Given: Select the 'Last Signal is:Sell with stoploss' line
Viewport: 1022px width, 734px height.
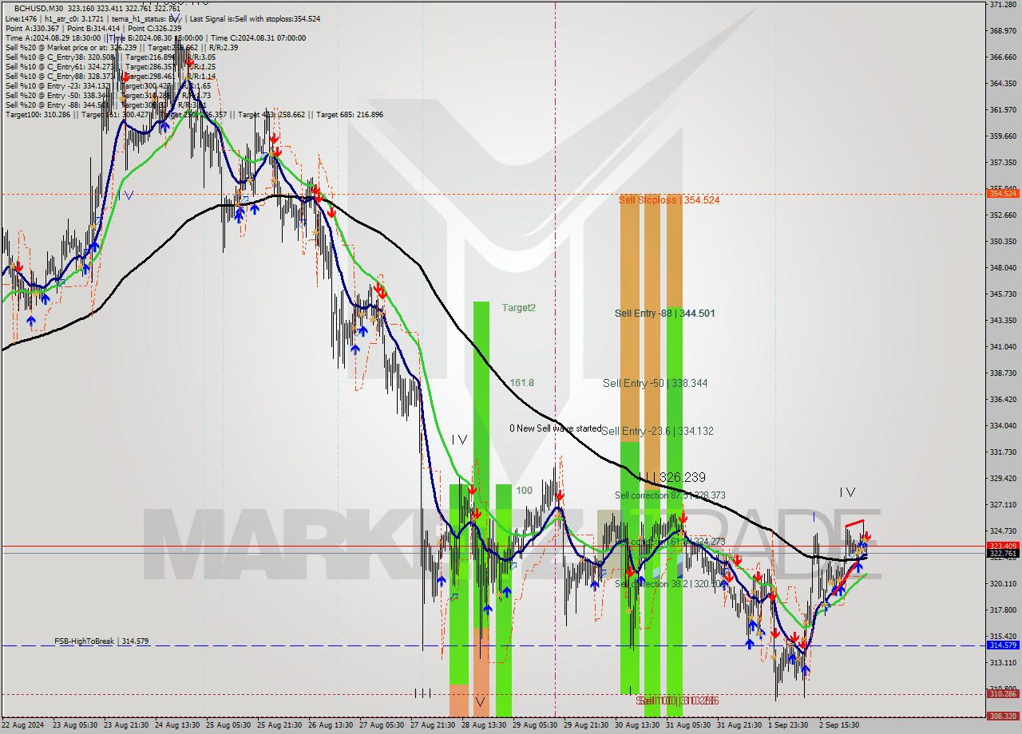Looking at the screenshot, I should click(255, 18).
